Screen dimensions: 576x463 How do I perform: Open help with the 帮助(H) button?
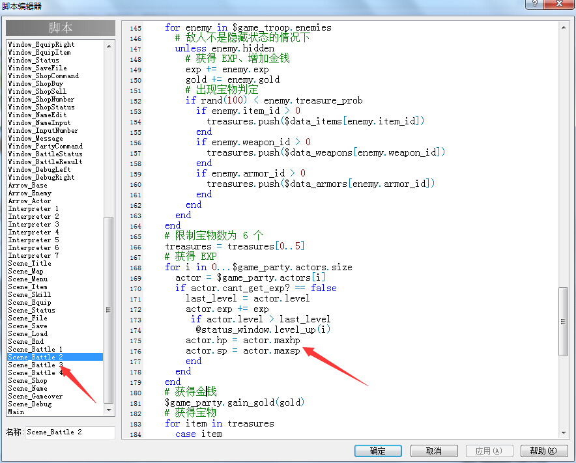point(543,451)
